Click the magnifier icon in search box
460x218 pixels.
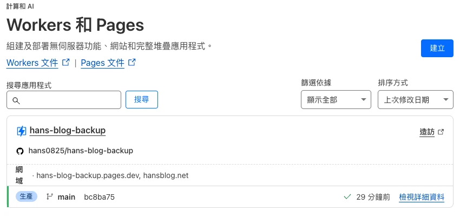click(16, 101)
